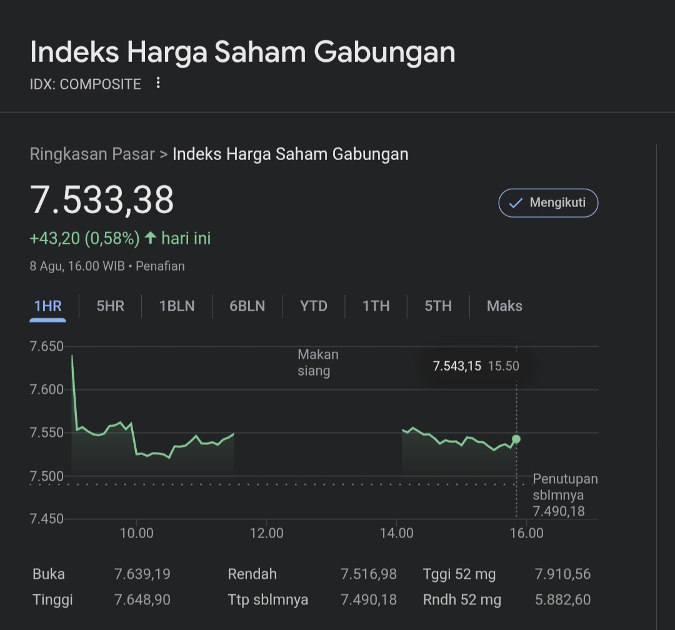Open the Maks maximum range chart
Image resolution: width=675 pixels, height=630 pixels.
pos(504,306)
